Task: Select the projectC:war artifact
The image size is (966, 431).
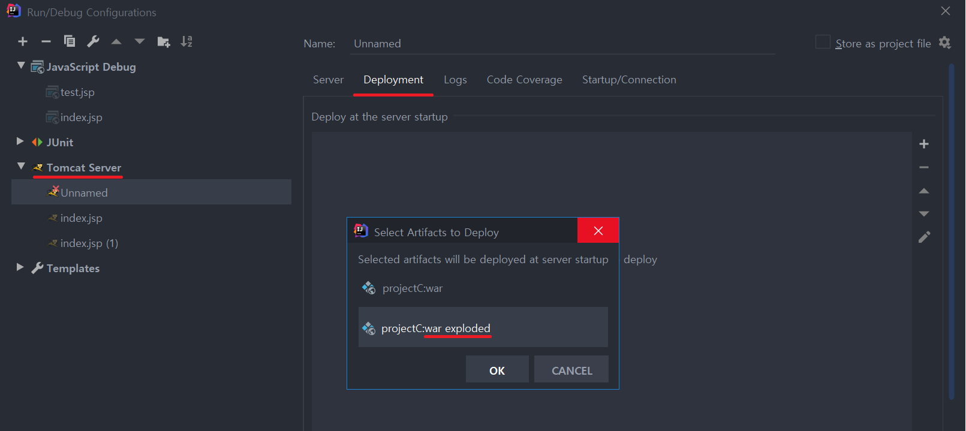Action: pyautogui.click(x=483, y=288)
